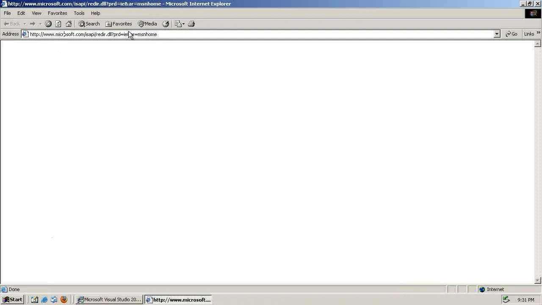Launch Internet Explorer from Quick Launch
The height and width of the screenshot is (305, 542).
(44, 299)
